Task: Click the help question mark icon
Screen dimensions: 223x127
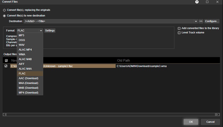Action: coord(197,2)
